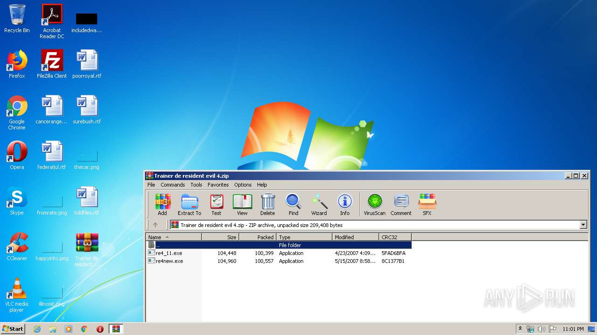Click the Extract To toolbar icon

[x=189, y=205]
